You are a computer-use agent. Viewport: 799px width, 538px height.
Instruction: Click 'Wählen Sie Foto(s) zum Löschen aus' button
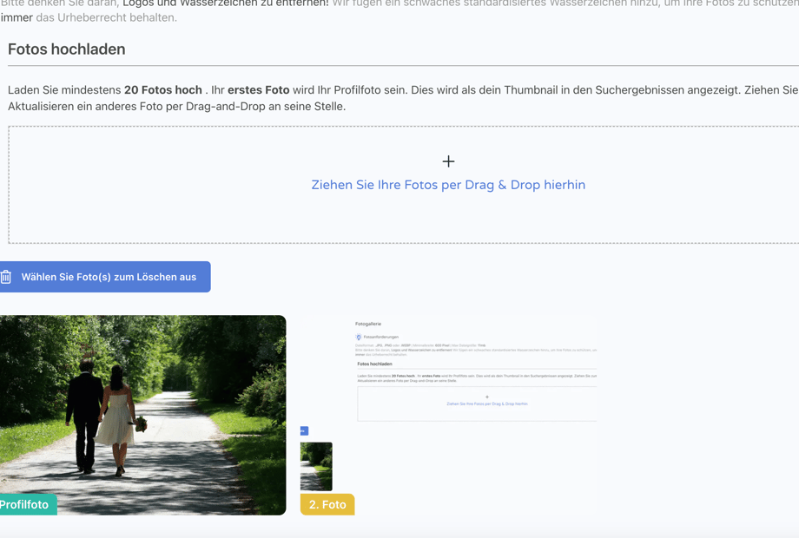click(105, 277)
